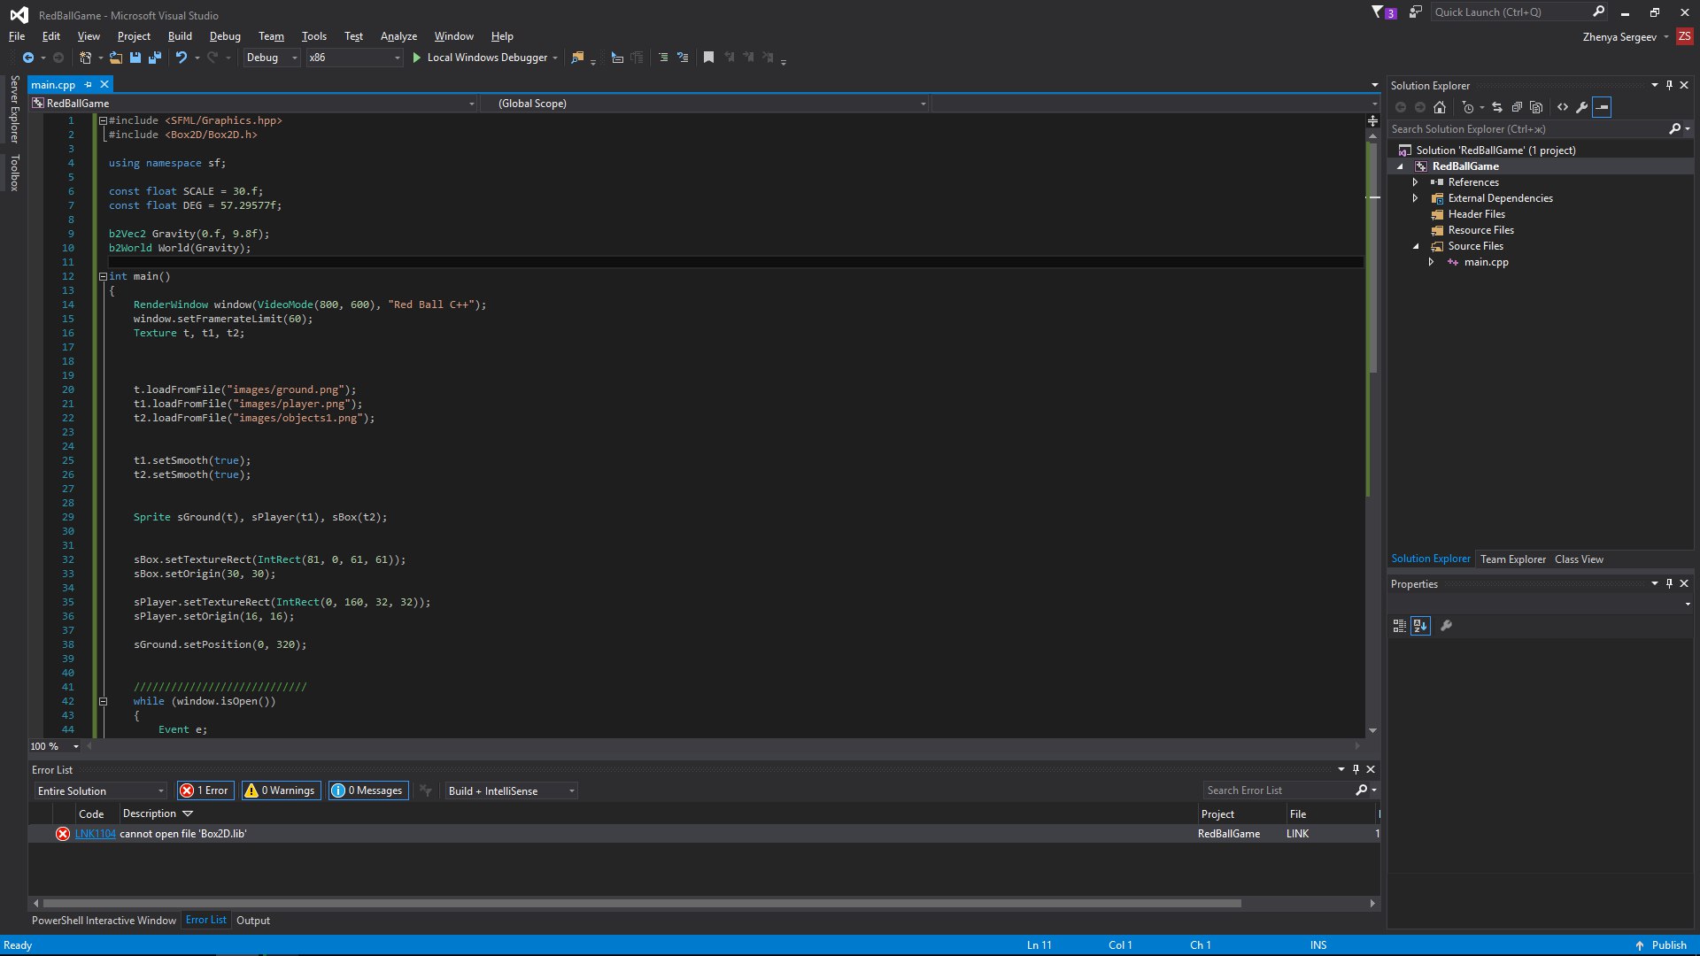Click the LNK1104 error link
Image resolution: width=1700 pixels, height=956 pixels.
coord(95,834)
